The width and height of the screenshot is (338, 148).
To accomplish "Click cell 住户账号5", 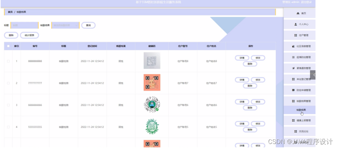I will 183,127.
